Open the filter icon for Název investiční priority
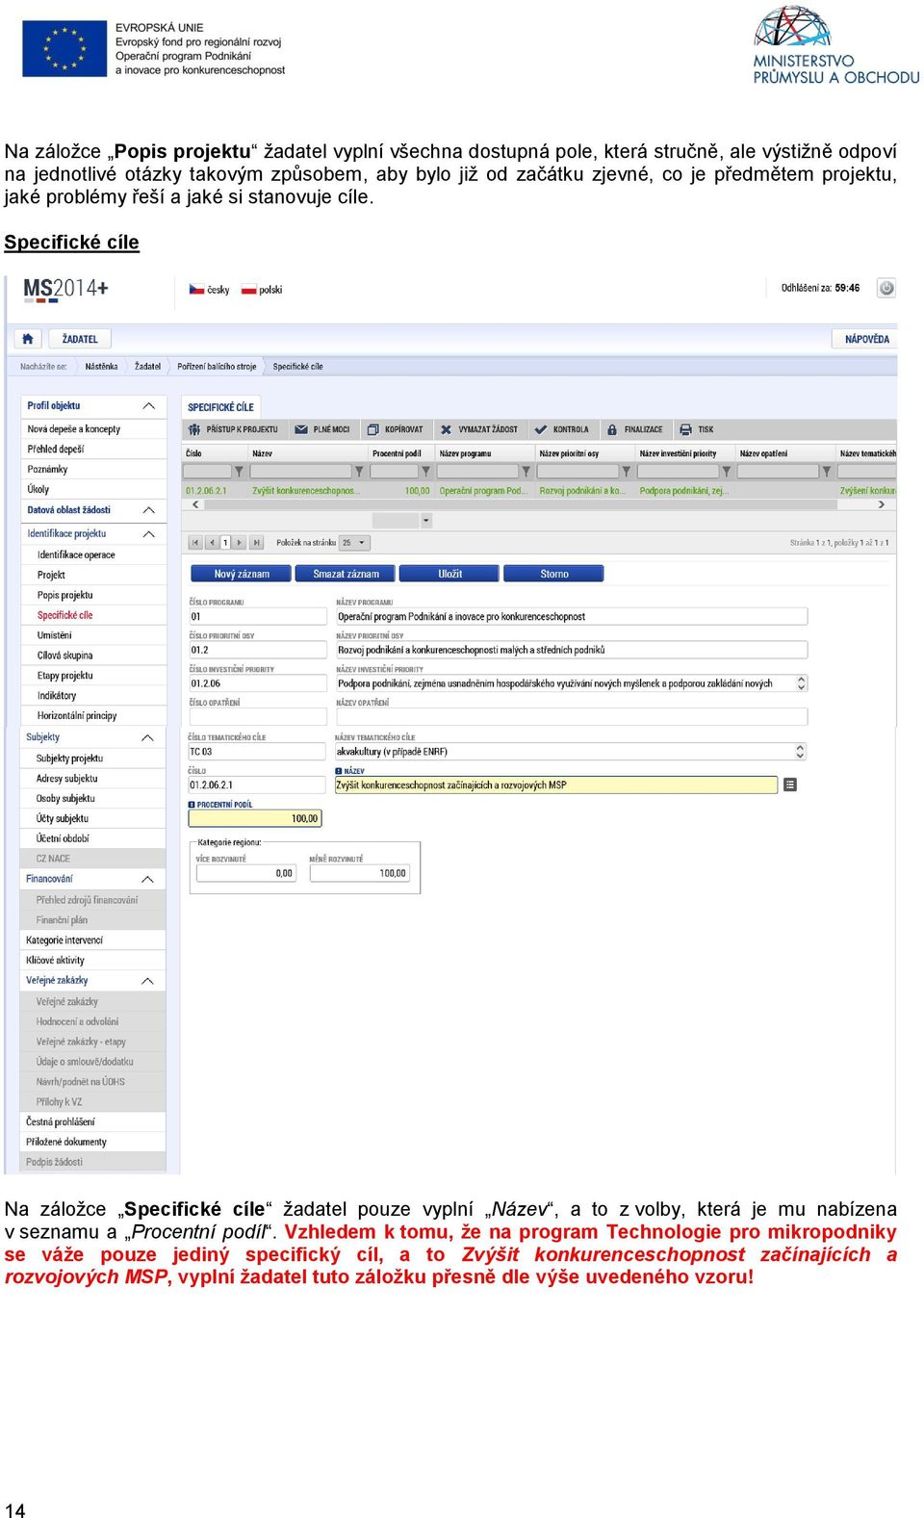 726,472
